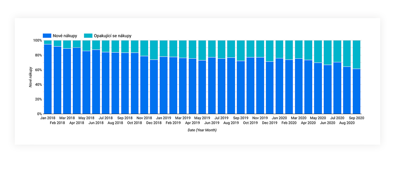Click the Aug 2020 x-axis label
The width and height of the screenshot is (395, 172).
click(347, 123)
